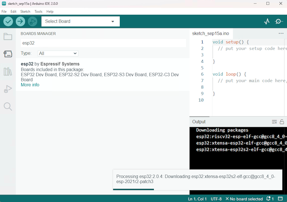Click UTF-8 encoding in status bar
This screenshot has width=287, height=202.
(216, 199)
